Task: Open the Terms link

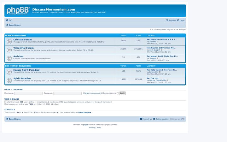Action: tap(99, 128)
